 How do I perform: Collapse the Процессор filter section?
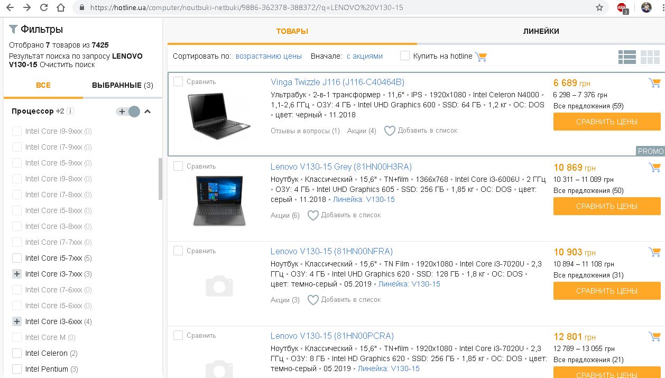pyautogui.click(x=147, y=112)
